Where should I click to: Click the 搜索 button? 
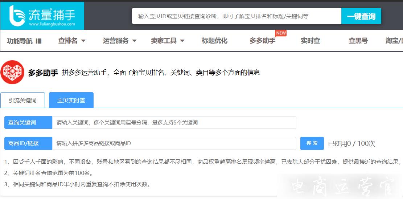coord(312,143)
